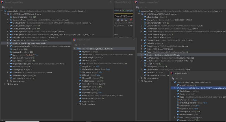Click the forward arrow in the middle Inspect 'Header' toolbar
This screenshot has width=226, height=122.
[x=84, y=45]
